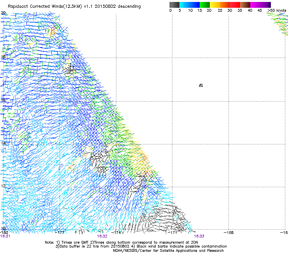Click the 16:31 purple time label

tap(5, 236)
